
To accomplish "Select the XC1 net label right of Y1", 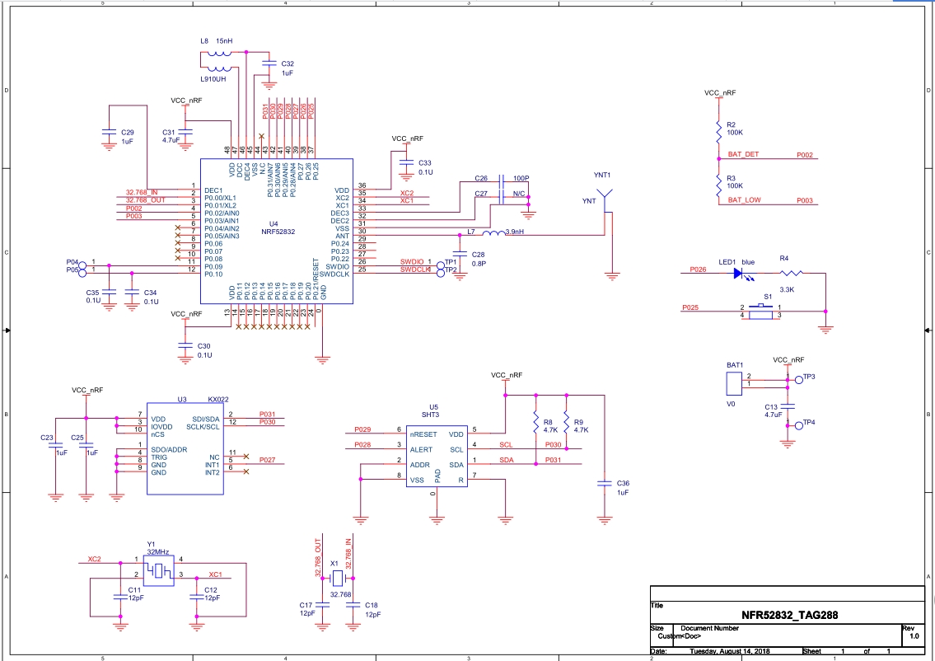I will [x=215, y=575].
